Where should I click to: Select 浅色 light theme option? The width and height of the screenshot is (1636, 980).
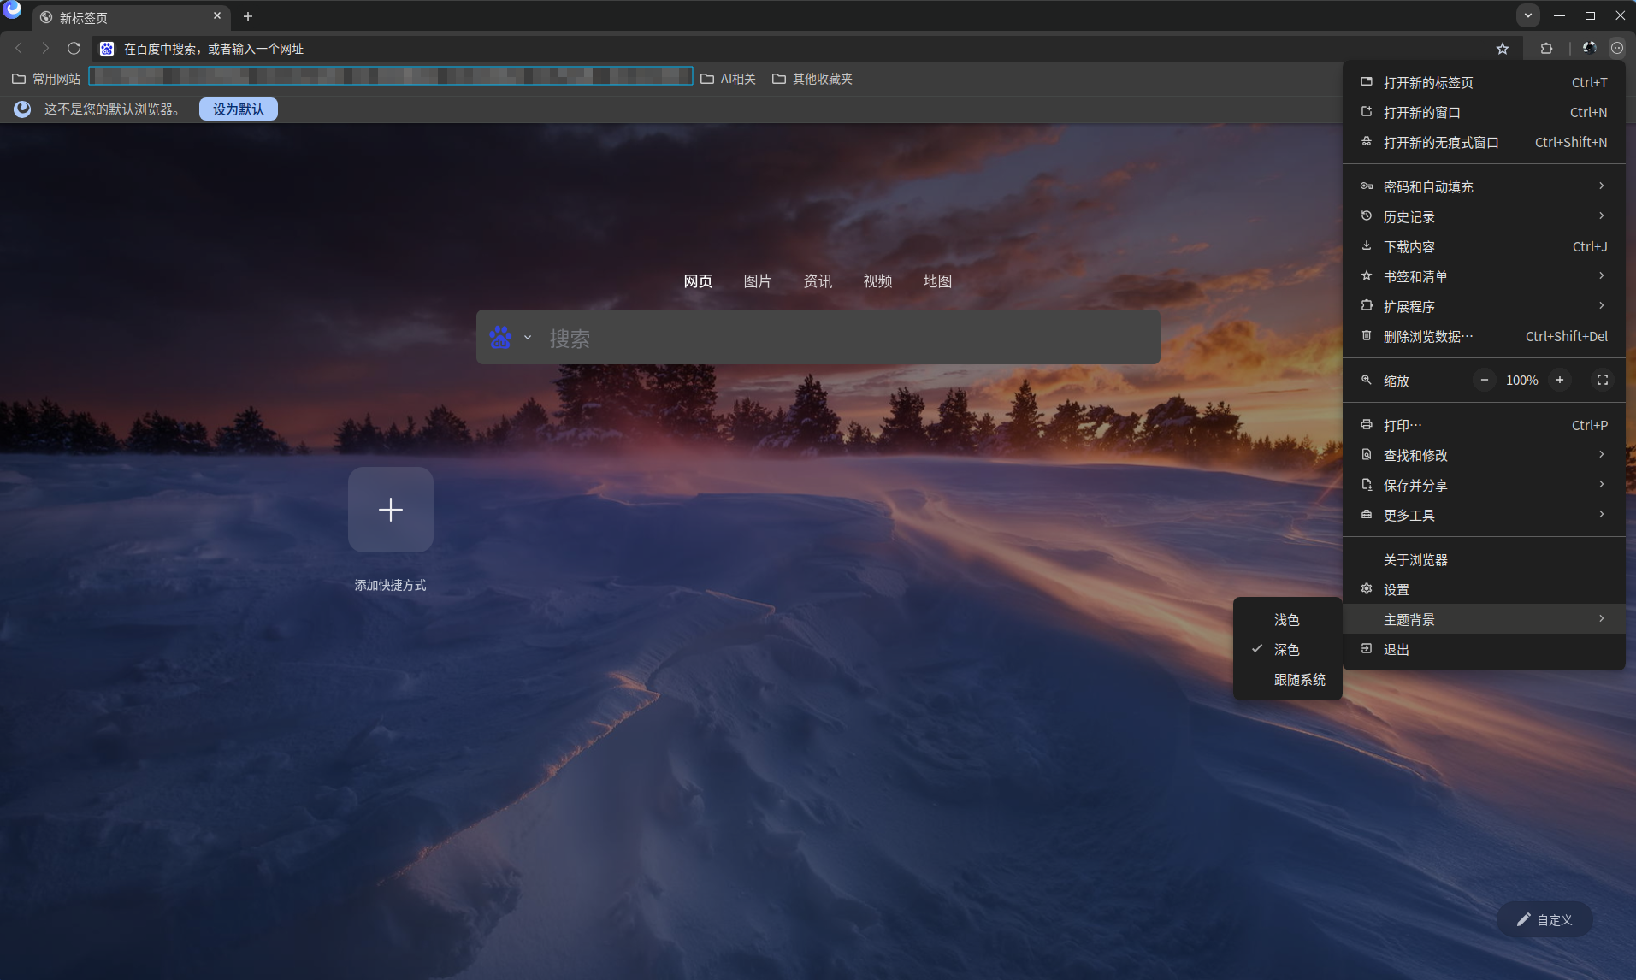[1287, 620]
